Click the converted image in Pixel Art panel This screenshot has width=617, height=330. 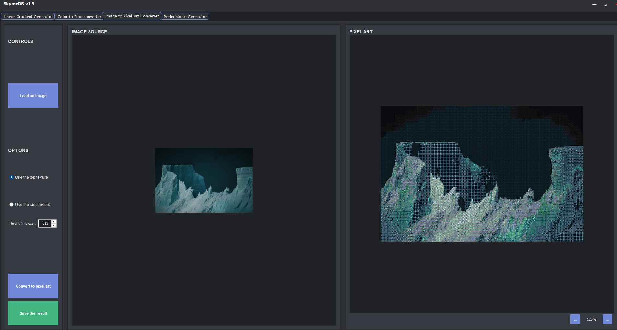click(481, 174)
